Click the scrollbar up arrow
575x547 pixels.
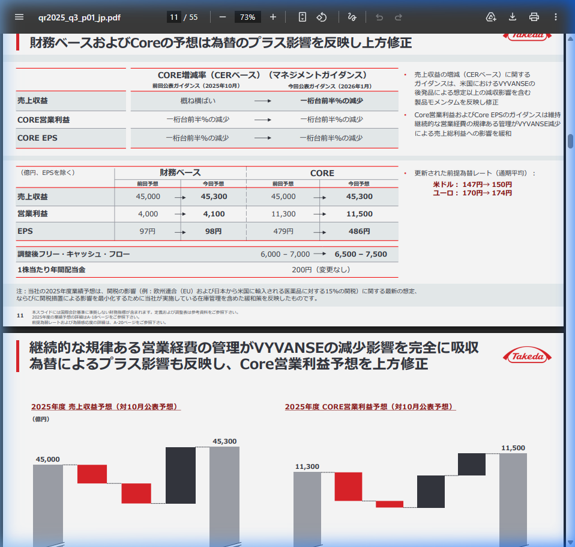[570, 38]
